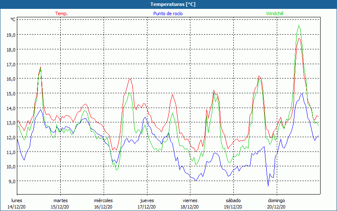This screenshot has height=211, width=337.
Task: Click the 'viernes' day label
Action: tap(190, 200)
